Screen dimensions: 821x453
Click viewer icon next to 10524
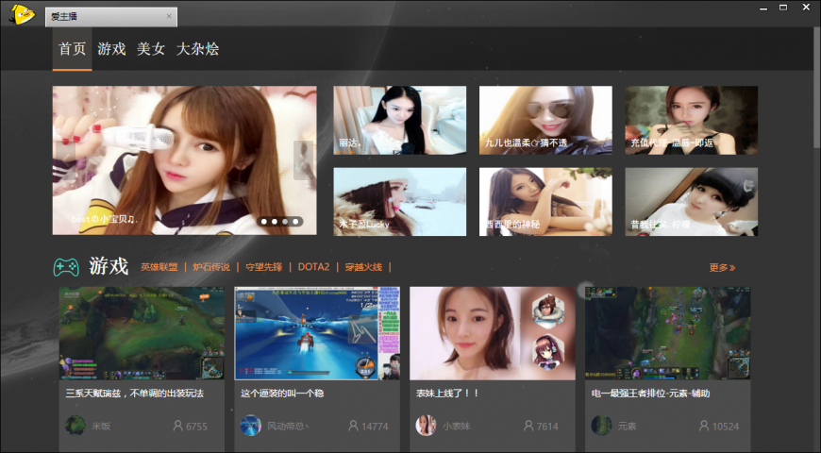(x=704, y=426)
